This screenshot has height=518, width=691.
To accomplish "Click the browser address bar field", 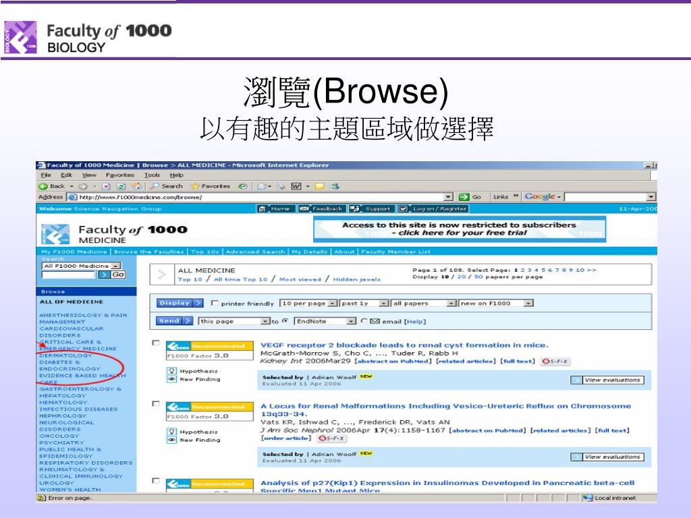I will click(x=260, y=197).
